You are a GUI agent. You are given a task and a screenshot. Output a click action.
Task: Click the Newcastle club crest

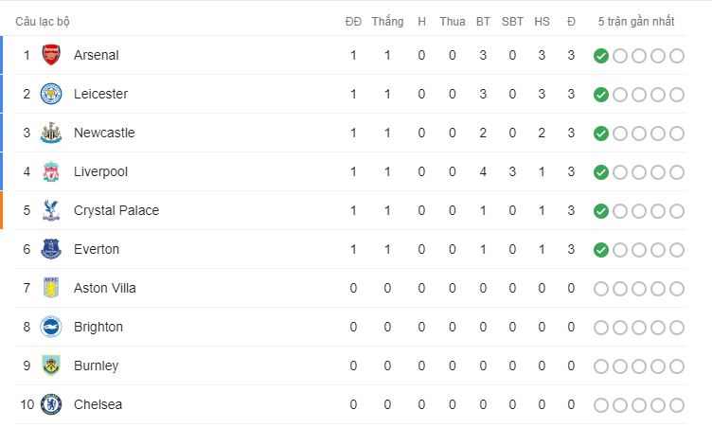(51, 133)
